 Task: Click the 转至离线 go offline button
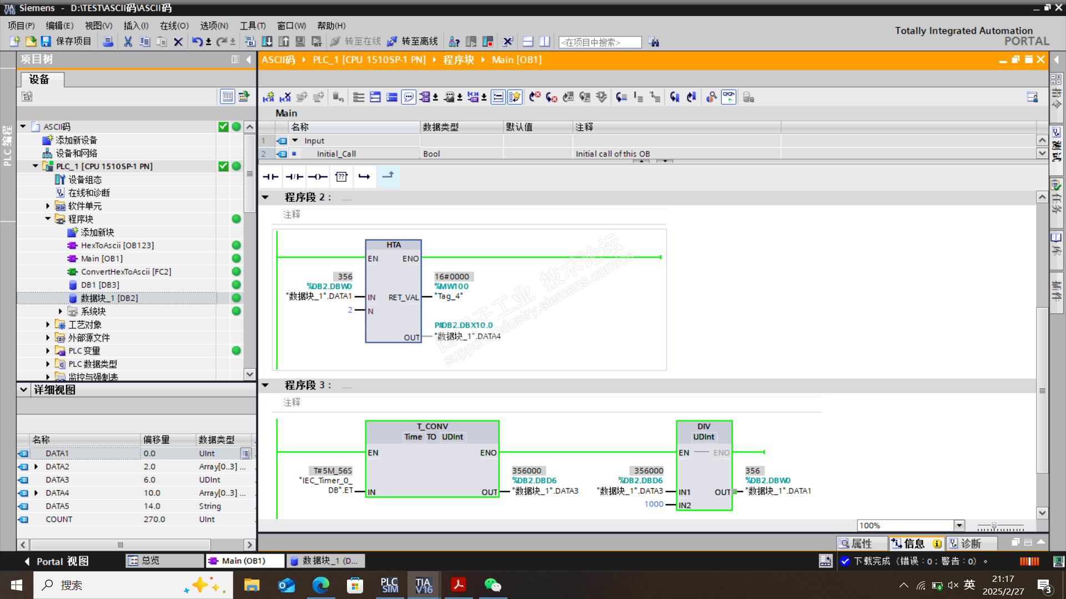[413, 42]
